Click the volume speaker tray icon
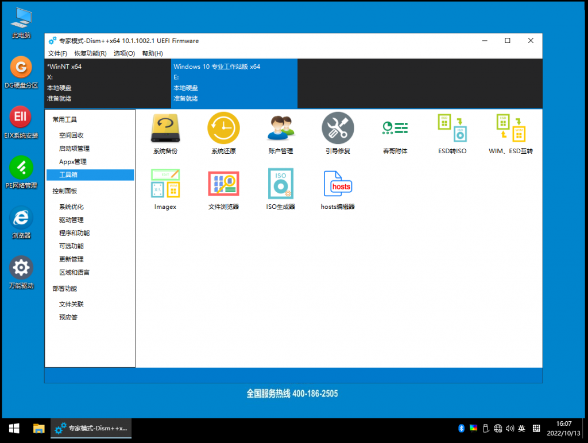The image size is (588, 443). tap(510, 429)
